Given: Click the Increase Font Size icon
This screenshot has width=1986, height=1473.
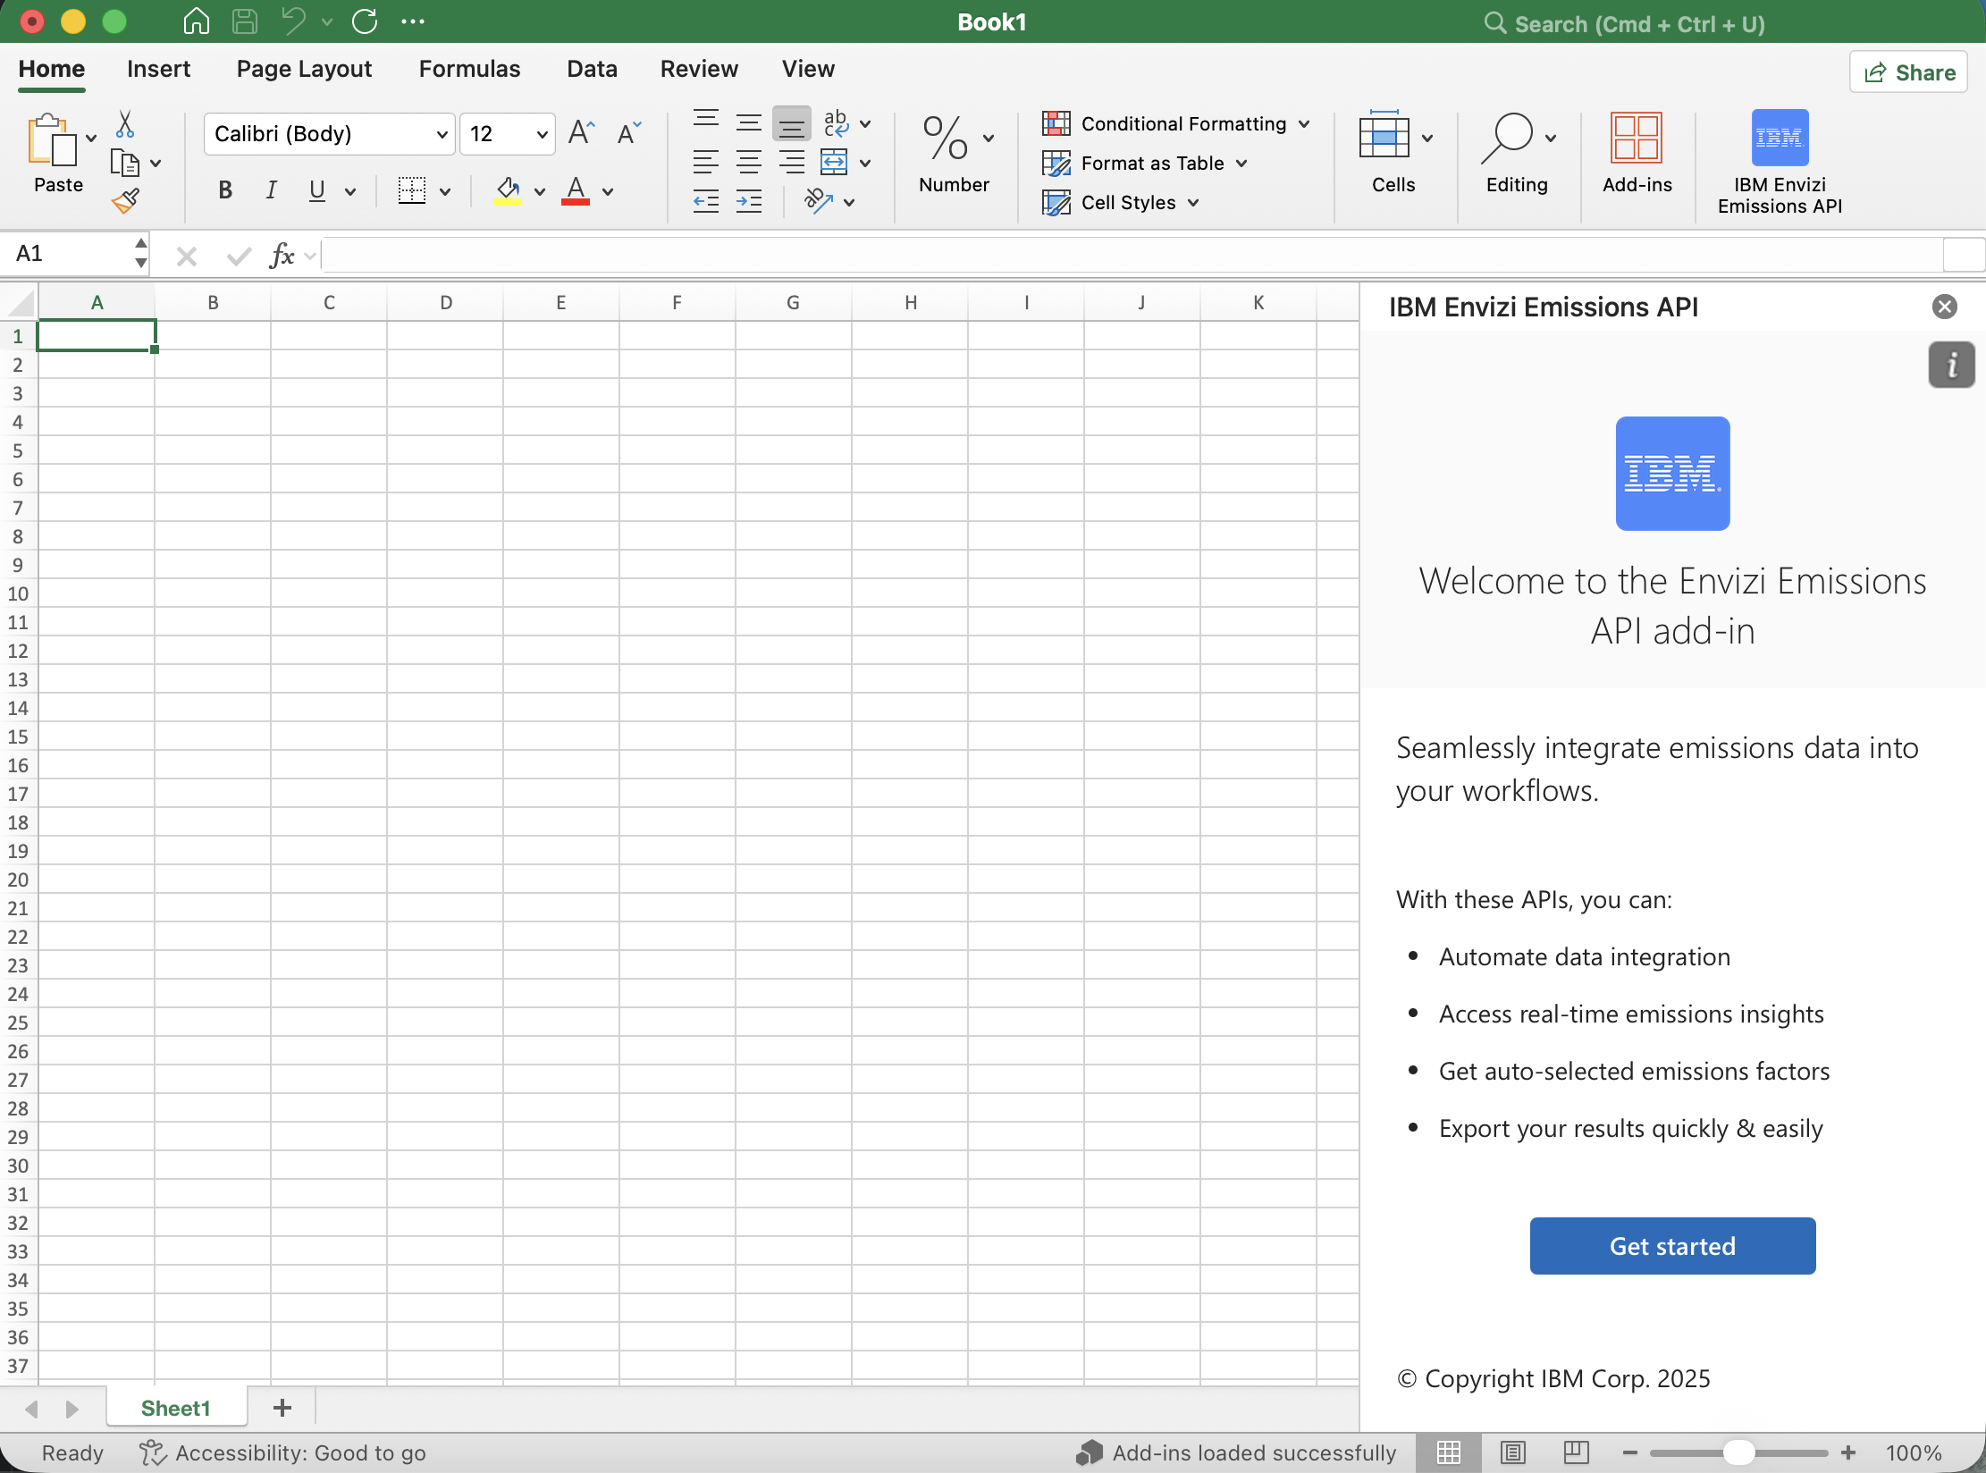Looking at the screenshot, I should pos(582,133).
